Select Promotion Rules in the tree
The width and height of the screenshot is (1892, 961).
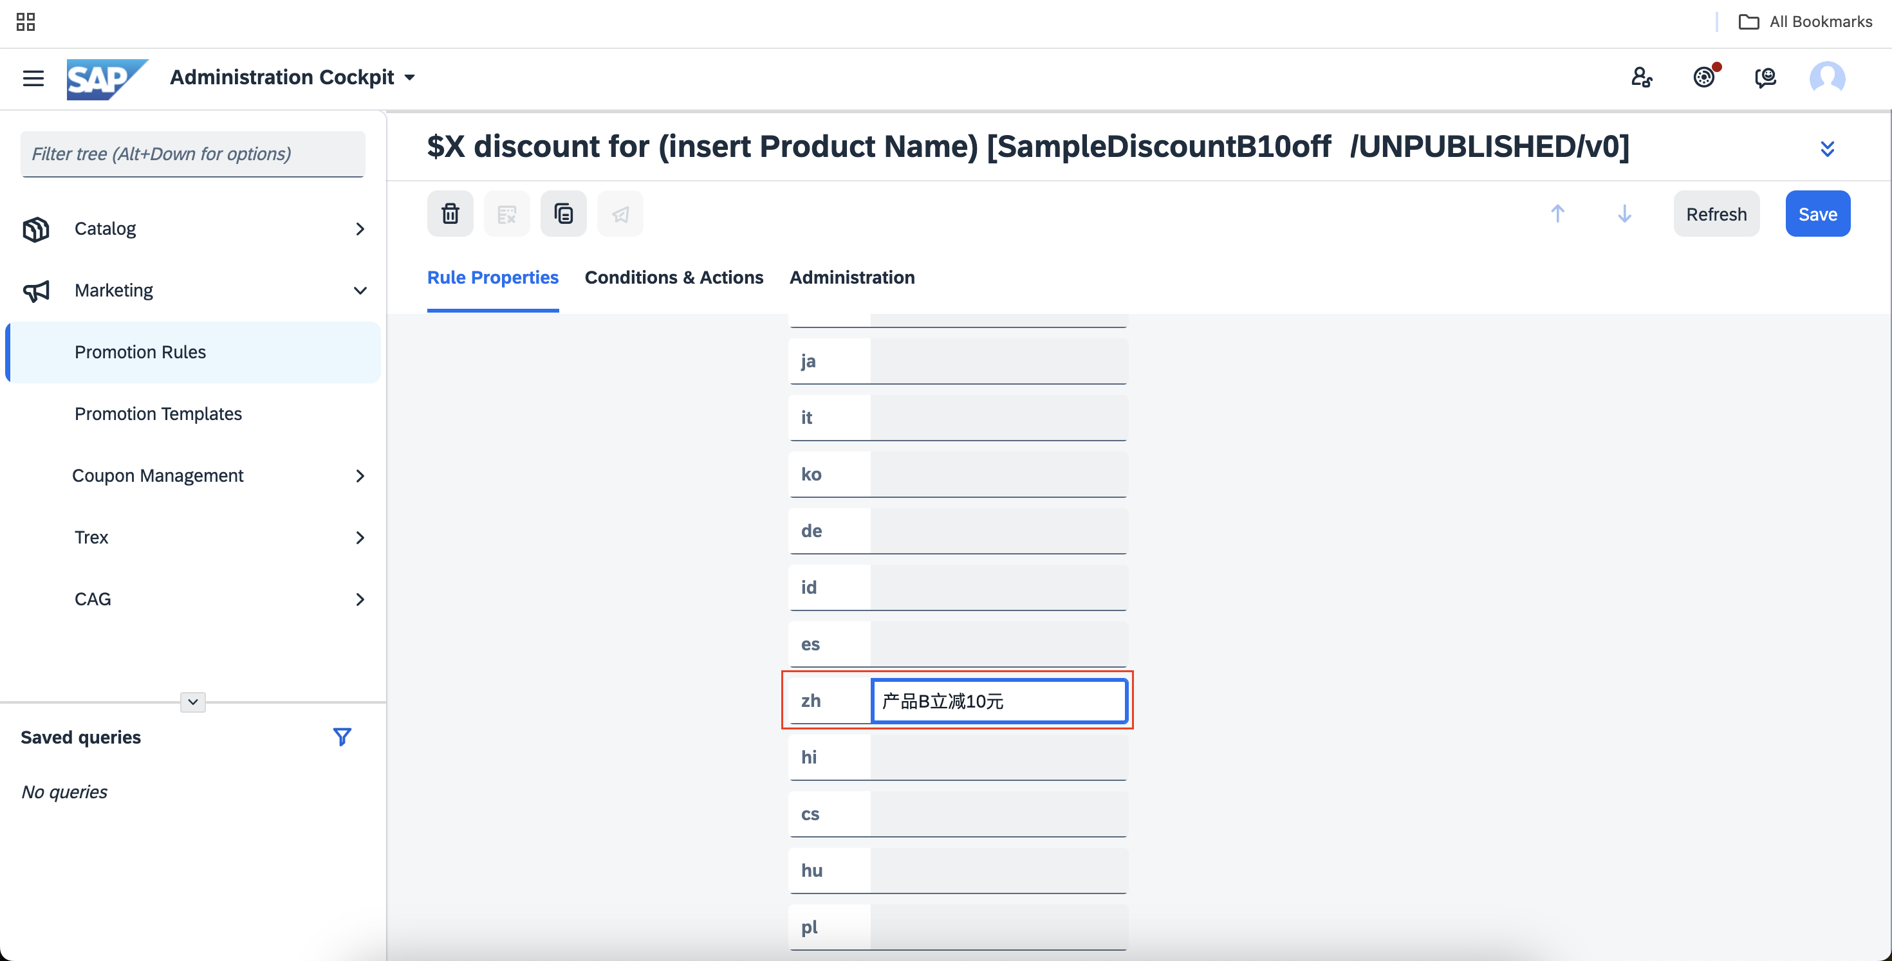point(193,352)
